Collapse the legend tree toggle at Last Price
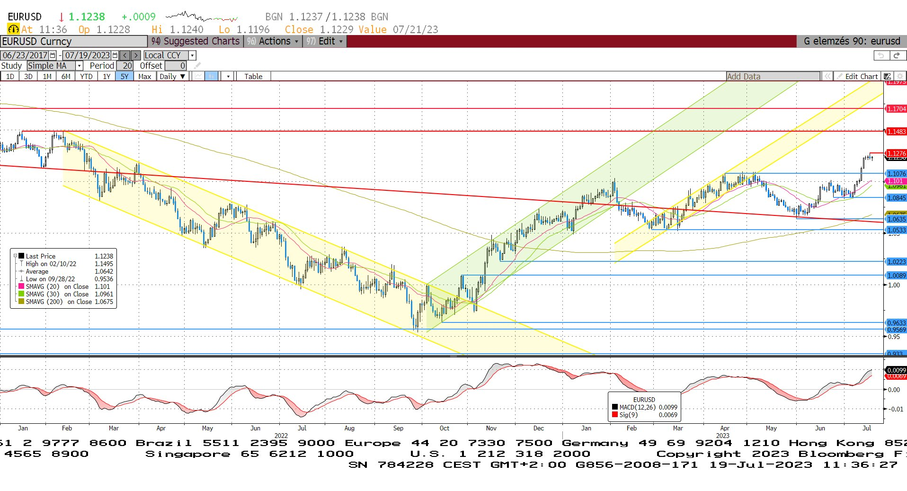This screenshot has height=491, width=907. (16, 256)
